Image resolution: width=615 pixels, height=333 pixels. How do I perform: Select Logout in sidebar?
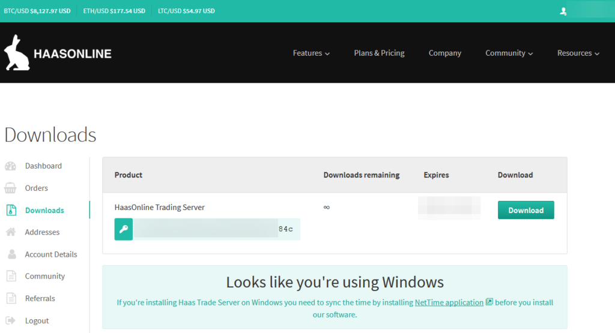(37, 321)
